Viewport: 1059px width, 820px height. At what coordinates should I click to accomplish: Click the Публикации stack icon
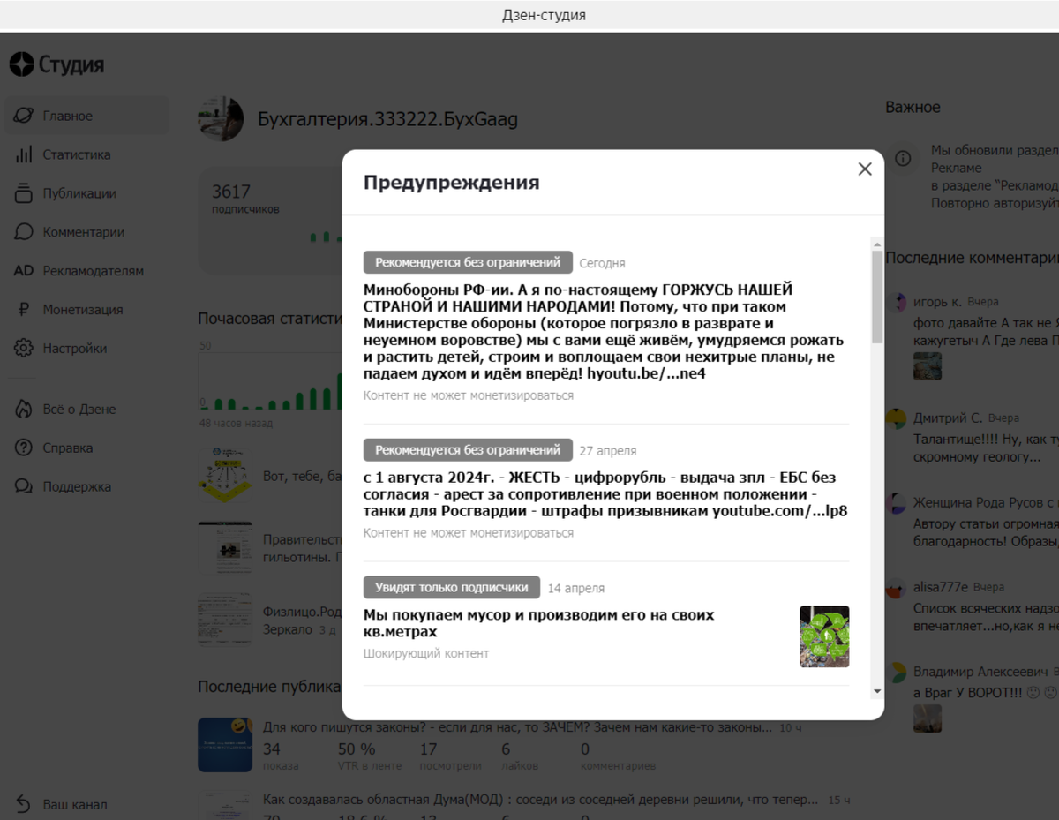(24, 193)
